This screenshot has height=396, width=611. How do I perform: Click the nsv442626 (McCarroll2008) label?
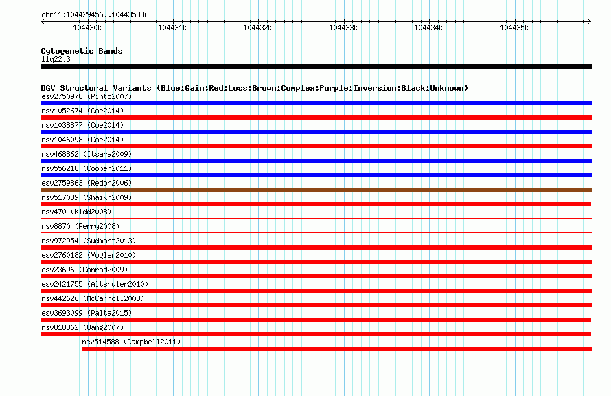point(93,298)
